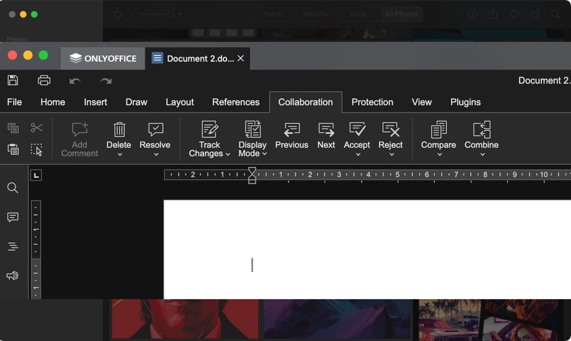Open the Comments panel in left sidebar

pos(13,217)
